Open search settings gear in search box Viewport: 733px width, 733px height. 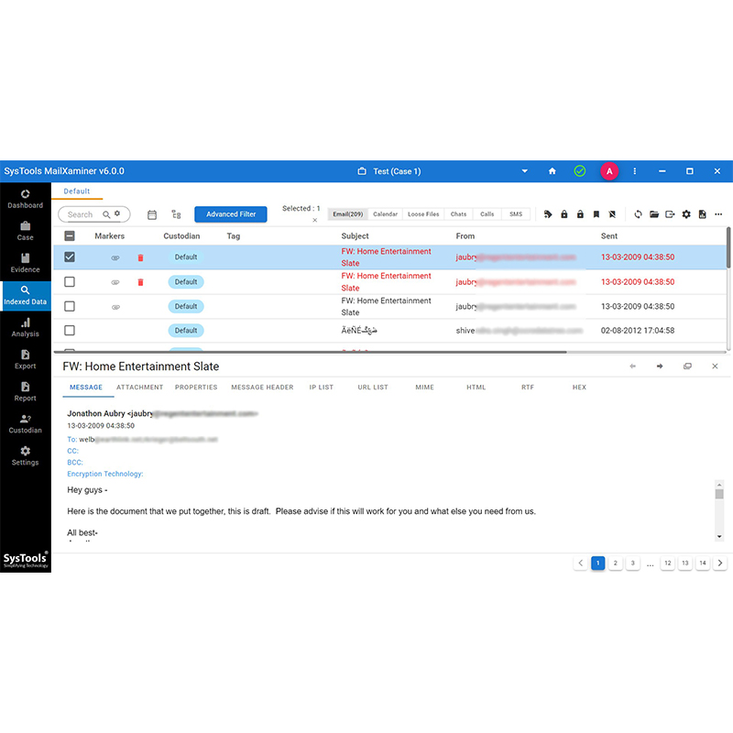pyautogui.click(x=117, y=213)
